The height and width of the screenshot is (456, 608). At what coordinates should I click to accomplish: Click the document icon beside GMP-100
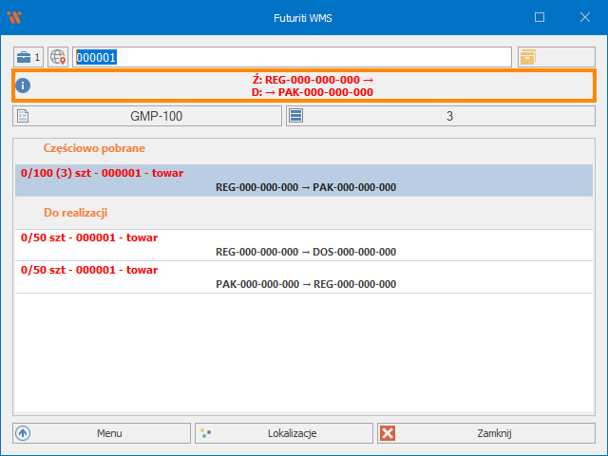[x=24, y=117]
